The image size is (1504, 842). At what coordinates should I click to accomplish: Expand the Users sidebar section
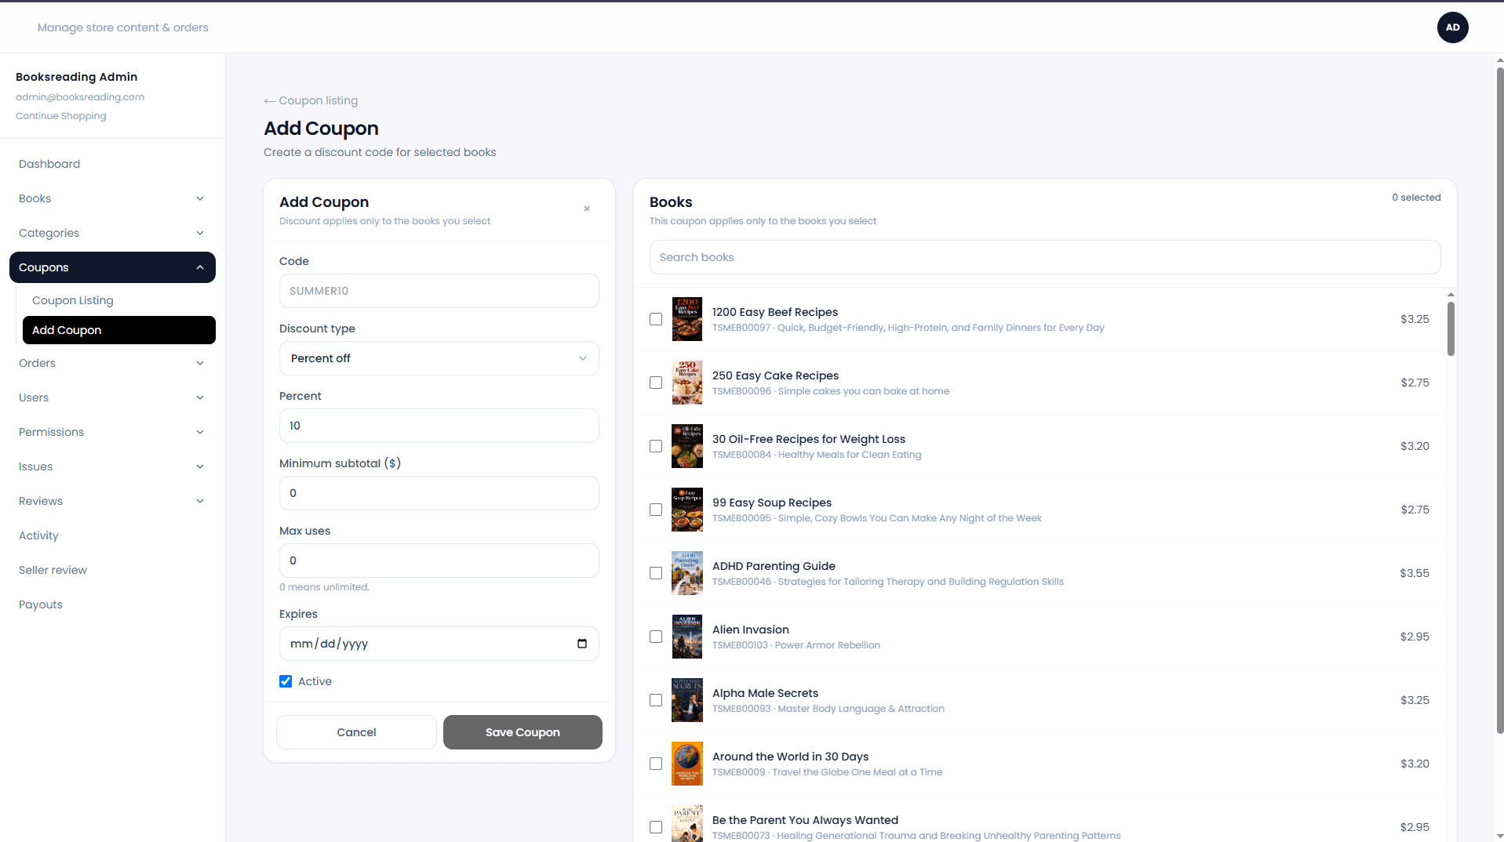point(112,397)
